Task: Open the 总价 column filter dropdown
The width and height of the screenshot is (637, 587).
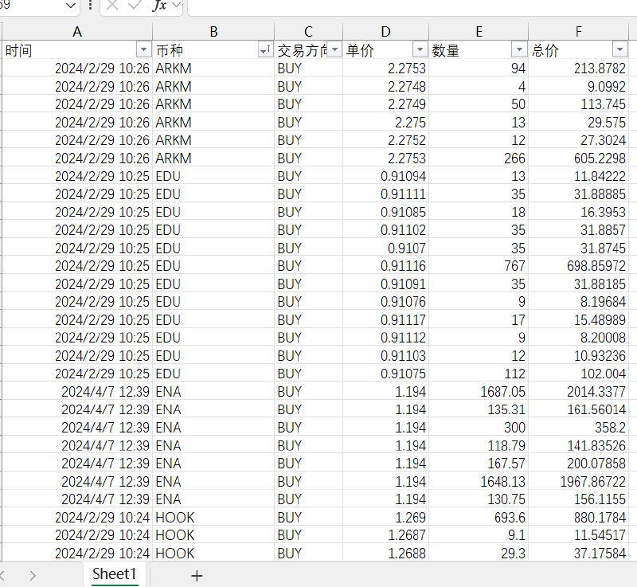Action: (619, 50)
